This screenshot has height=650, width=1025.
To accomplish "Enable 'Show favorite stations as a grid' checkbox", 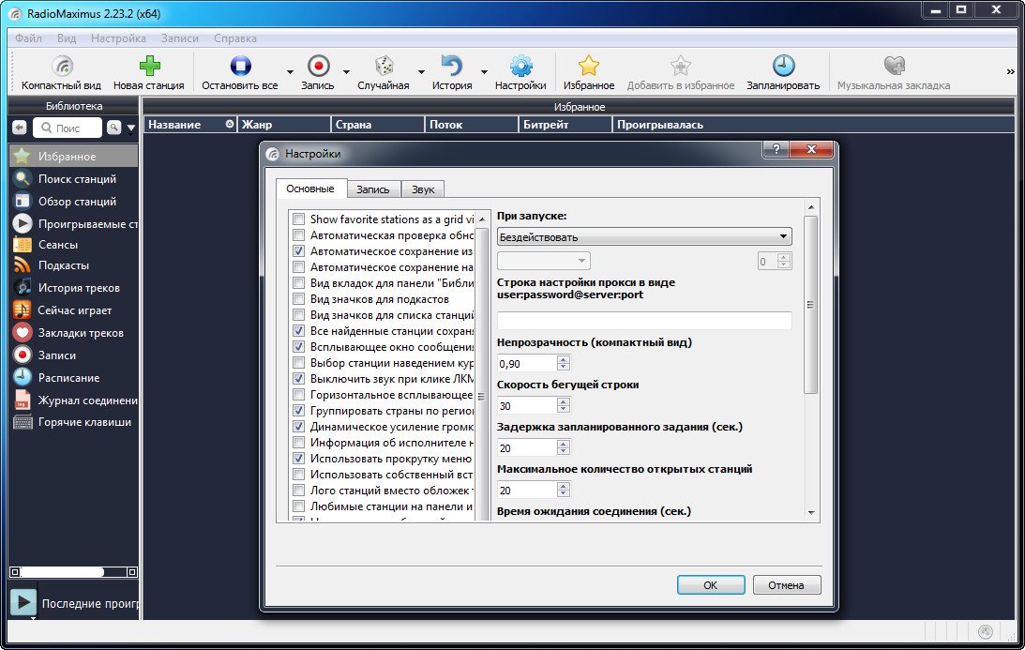I will (299, 219).
